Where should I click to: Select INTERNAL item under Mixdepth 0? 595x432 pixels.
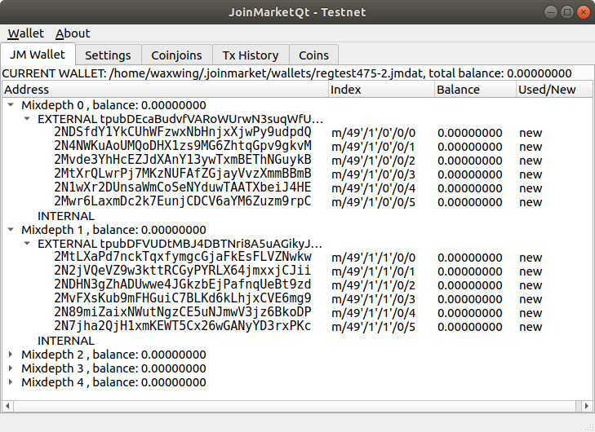tap(66, 216)
